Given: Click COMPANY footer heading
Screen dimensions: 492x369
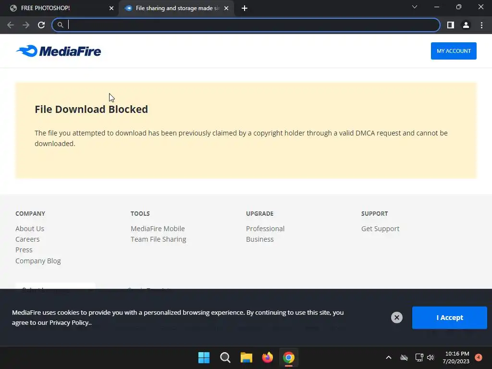Looking at the screenshot, I should tap(30, 214).
